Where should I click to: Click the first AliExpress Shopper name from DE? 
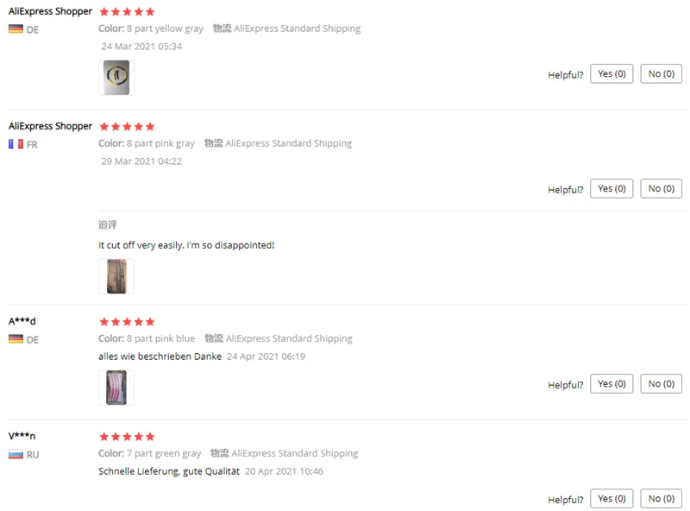50,11
